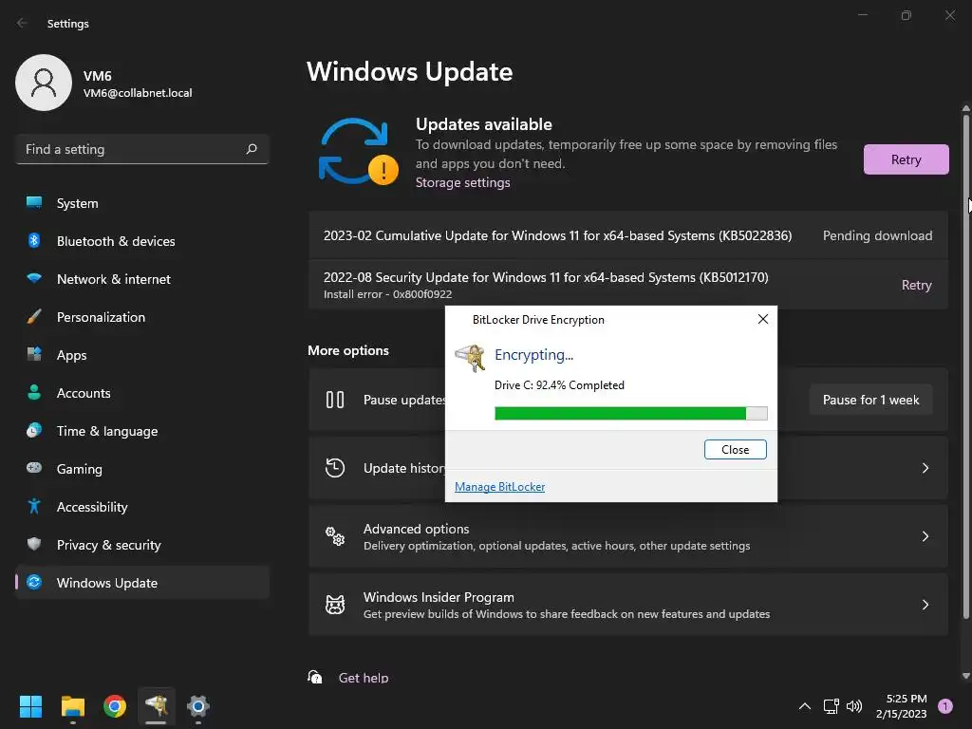Click the pause bars icon
The image size is (972, 729).
[335, 400]
